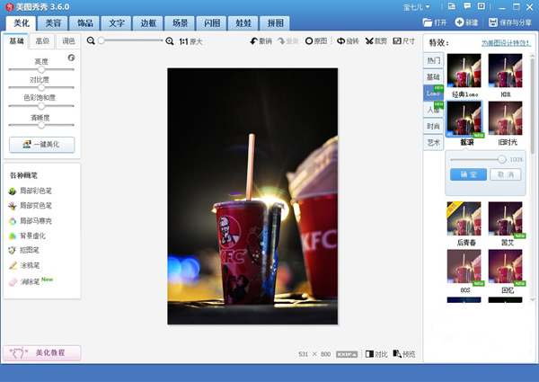The width and height of the screenshot is (539, 382).
Task: Switch to the 文字 tab
Action: (x=116, y=23)
